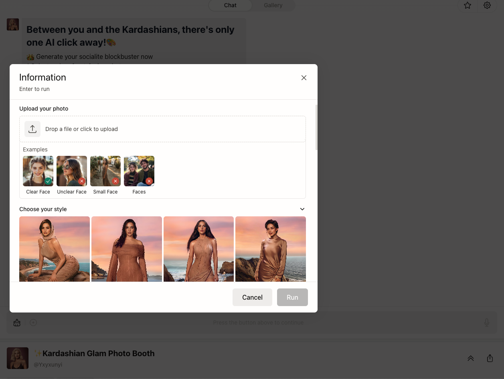Viewport: 504px width, 379px height.
Task: Click the chat message avatar
Action: point(13,24)
